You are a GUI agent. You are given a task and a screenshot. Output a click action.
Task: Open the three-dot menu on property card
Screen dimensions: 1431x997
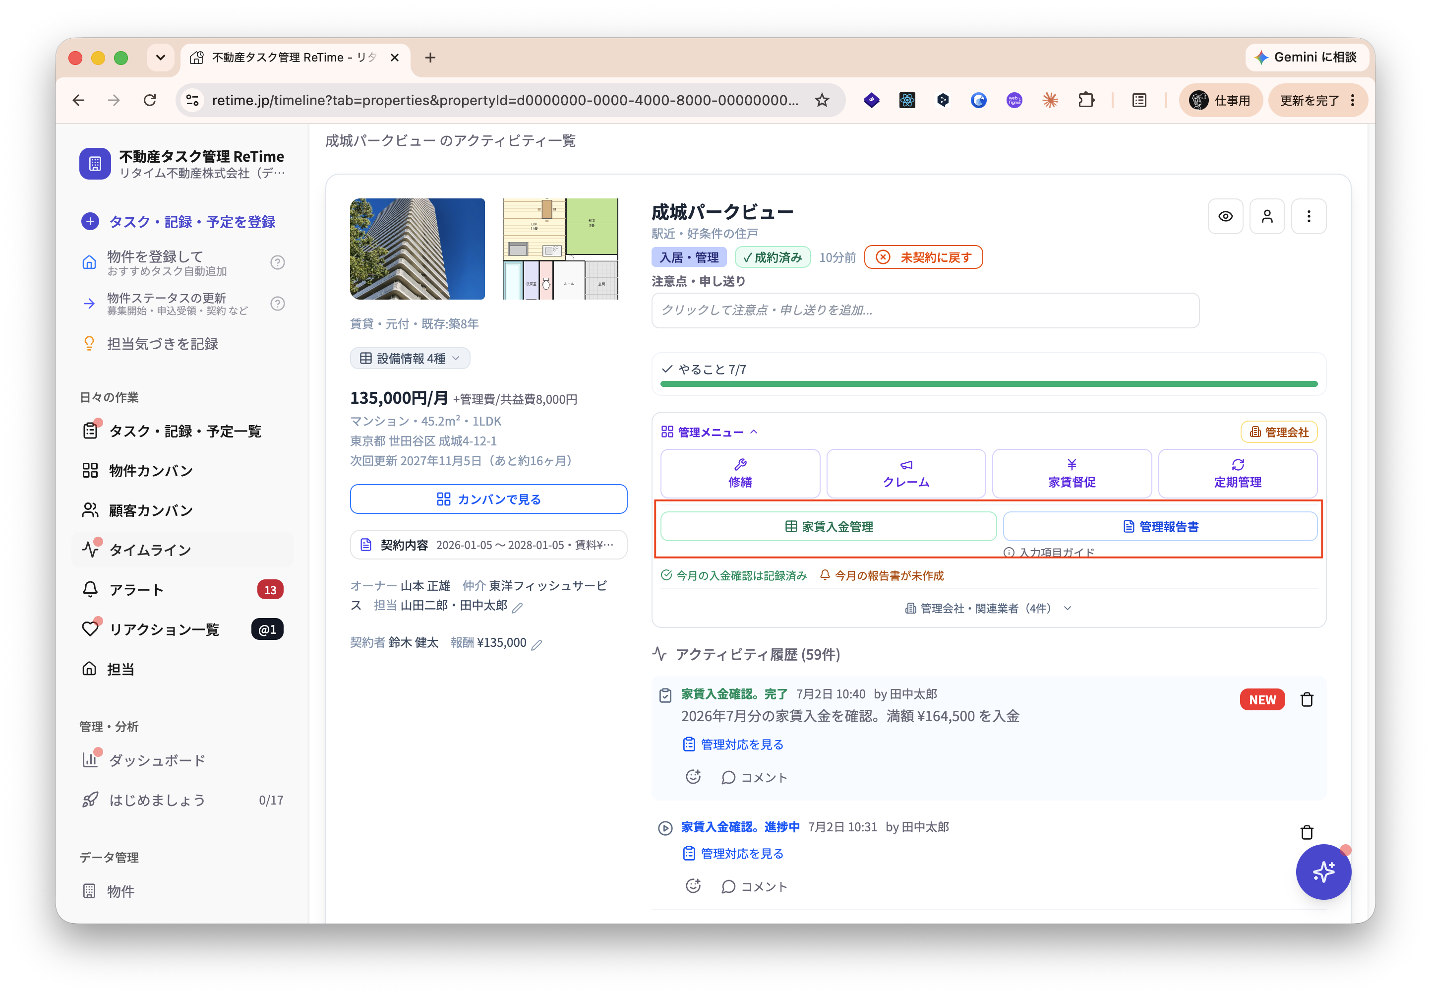1309,216
